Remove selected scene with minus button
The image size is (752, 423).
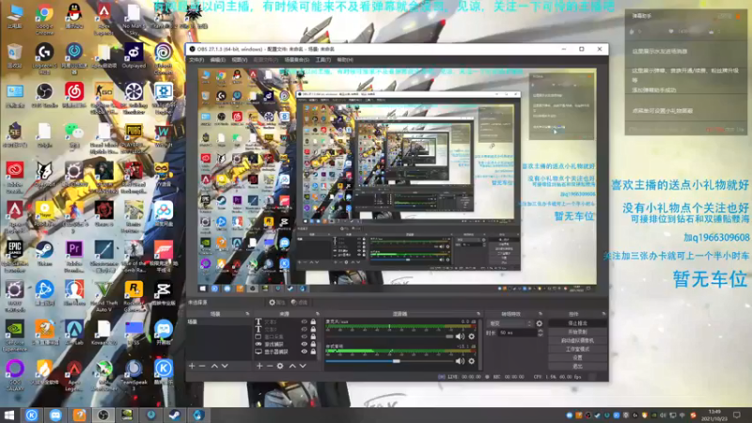202,366
